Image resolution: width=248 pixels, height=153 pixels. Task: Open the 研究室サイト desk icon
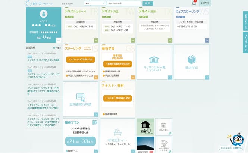click(117, 132)
